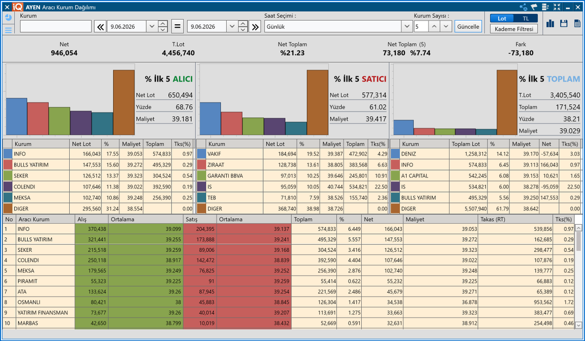
Task: Click the share icon in title bar
Action: (524, 7)
